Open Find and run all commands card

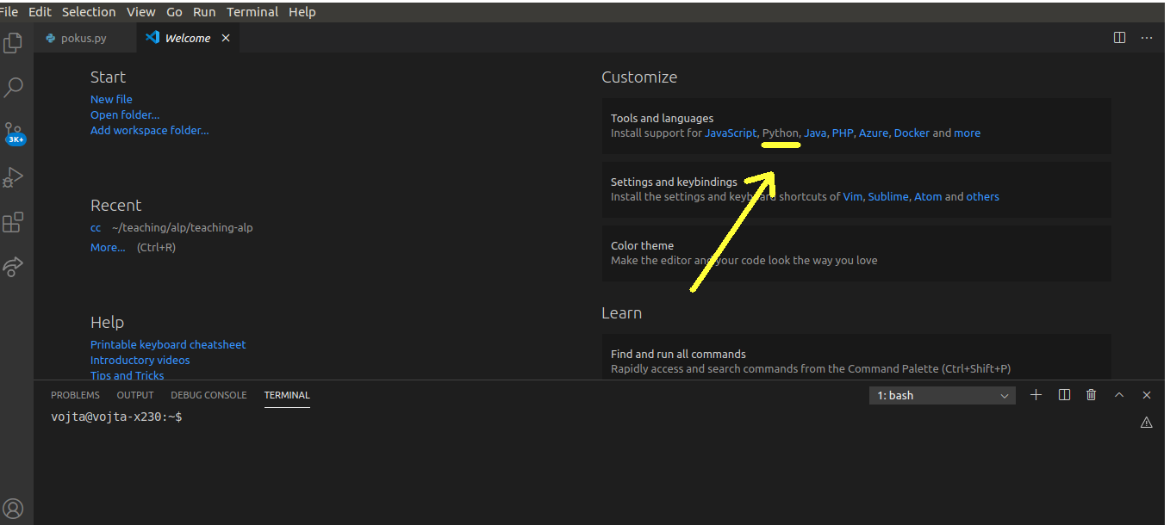click(x=856, y=357)
